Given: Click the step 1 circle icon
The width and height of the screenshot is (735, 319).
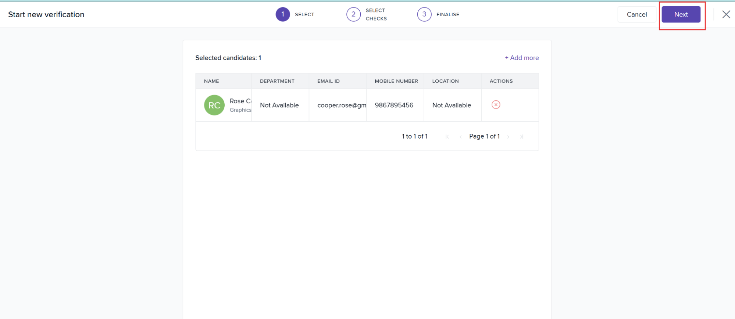Looking at the screenshot, I should [282, 14].
